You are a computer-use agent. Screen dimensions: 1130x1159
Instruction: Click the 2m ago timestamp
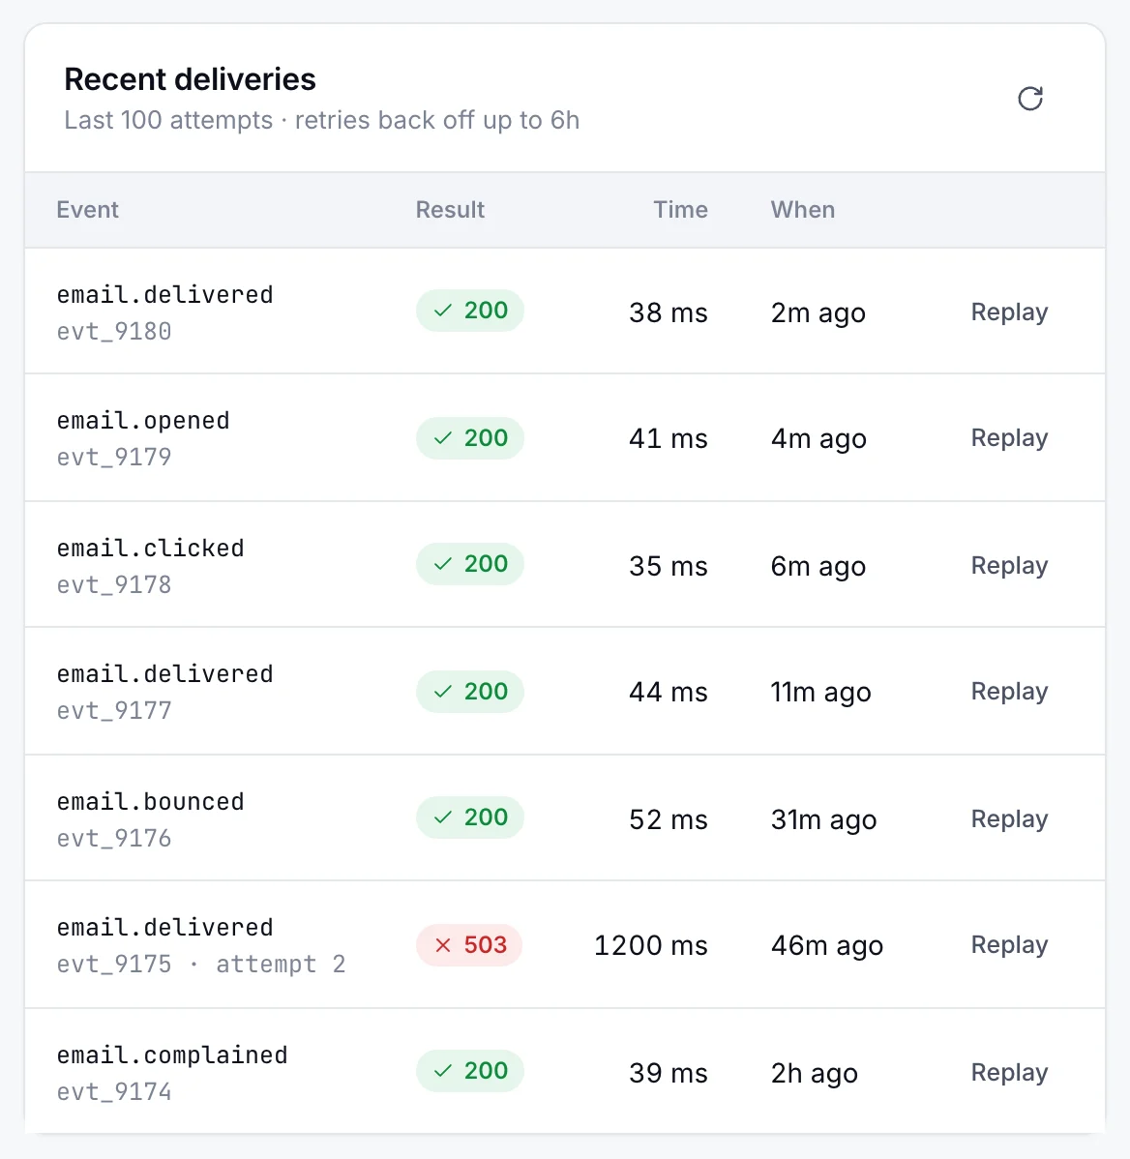click(x=818, y=313)
